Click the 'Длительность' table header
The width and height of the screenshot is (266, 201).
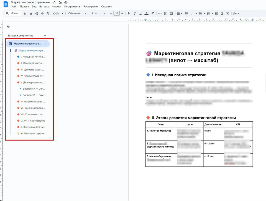point(213,124)
